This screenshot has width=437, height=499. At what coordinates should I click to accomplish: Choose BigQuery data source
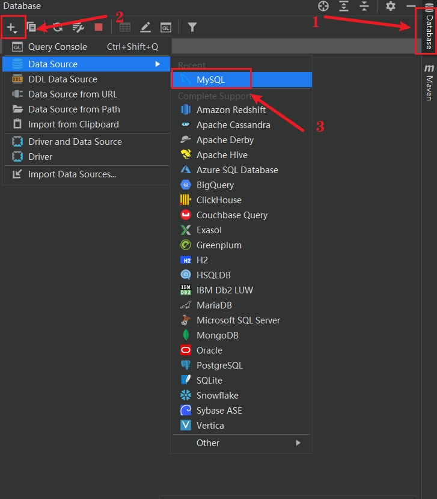(242, 185)
